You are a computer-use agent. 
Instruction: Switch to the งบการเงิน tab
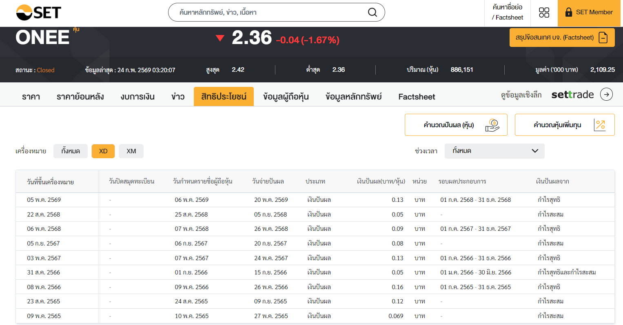tap(137, 97)
